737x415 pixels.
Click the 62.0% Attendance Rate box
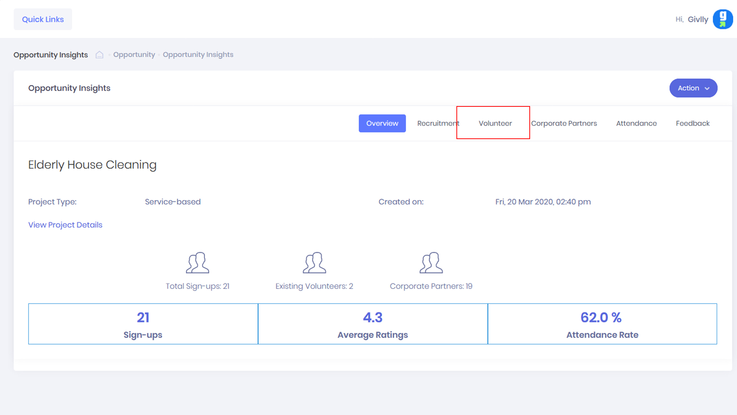click(602, 324)
